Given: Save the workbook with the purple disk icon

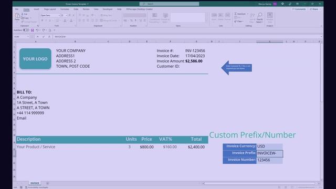Looking at the screenshot, I should point(33,30).
